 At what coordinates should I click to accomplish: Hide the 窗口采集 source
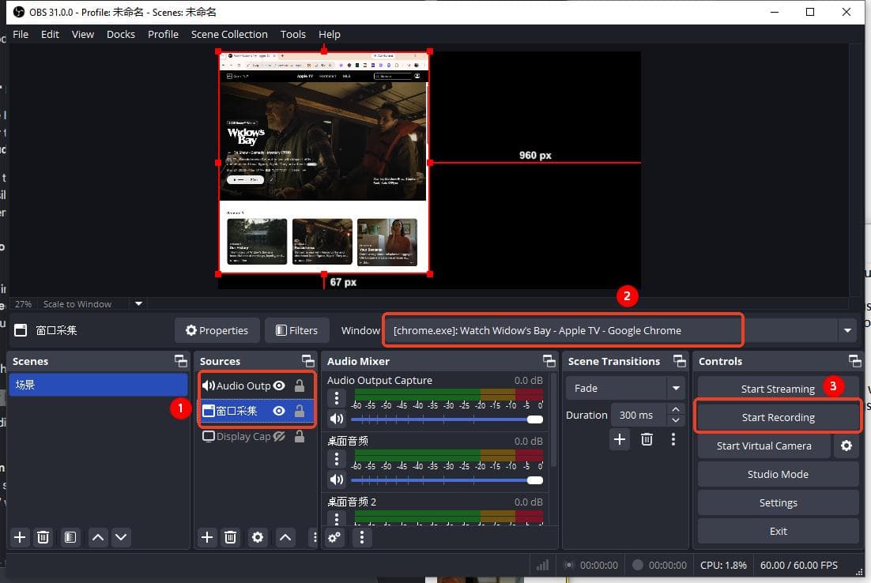pos(280,411)
